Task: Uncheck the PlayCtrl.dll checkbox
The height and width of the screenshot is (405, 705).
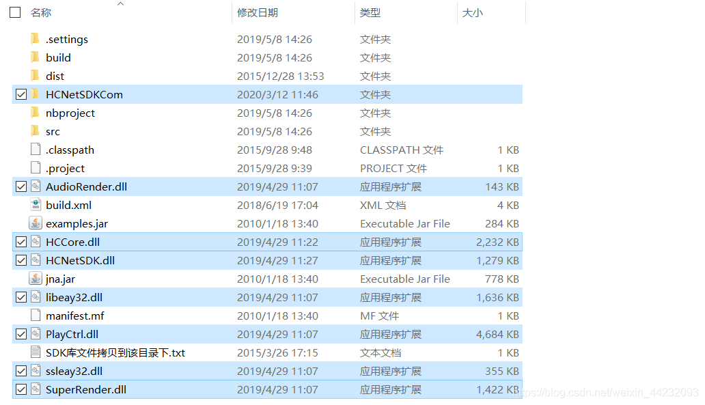Action: point(21,334)
